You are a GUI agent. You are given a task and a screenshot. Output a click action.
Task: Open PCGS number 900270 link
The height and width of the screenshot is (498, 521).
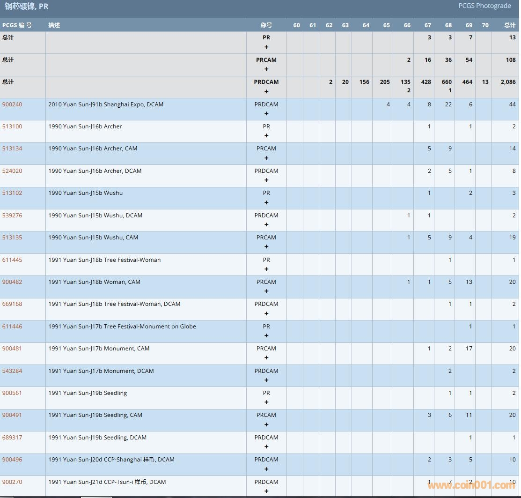point(12,482)
